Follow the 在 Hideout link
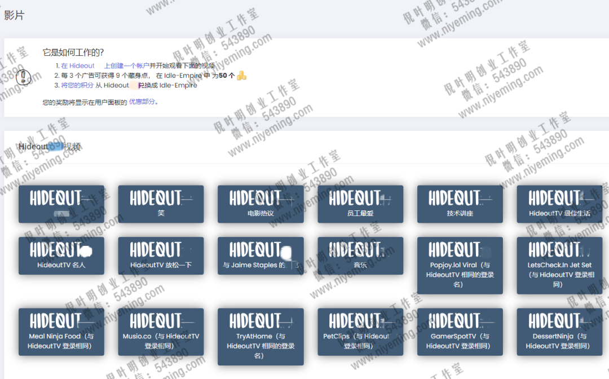 [x=78, y=65]
